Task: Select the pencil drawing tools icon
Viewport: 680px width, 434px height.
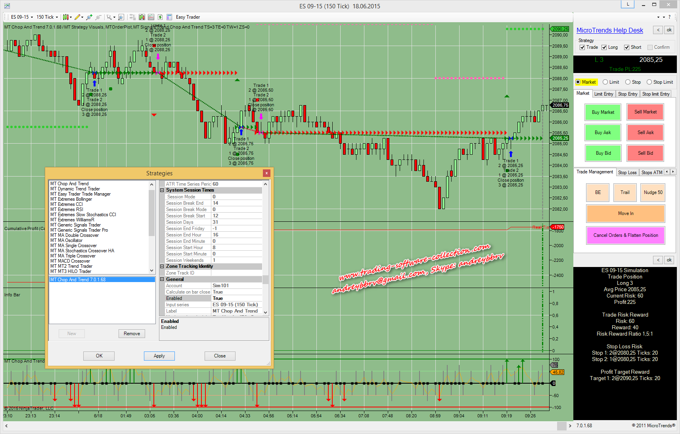Action: tap(77, 17)
